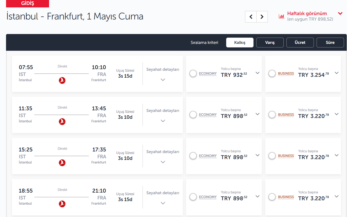Screen dimensions: 347x217
Task: Sort flights by Kalkış
Action: pos(240,43)
